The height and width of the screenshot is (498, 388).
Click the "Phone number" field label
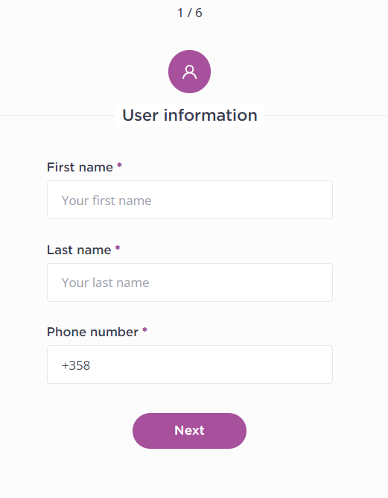pos(92,332)
